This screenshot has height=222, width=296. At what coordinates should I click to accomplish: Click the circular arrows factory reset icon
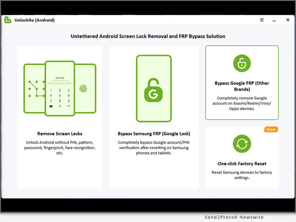click(242, 144)
